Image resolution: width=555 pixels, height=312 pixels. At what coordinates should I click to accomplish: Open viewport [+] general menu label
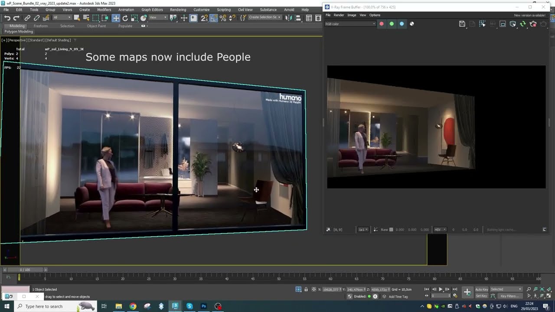(x=4, y=40)
